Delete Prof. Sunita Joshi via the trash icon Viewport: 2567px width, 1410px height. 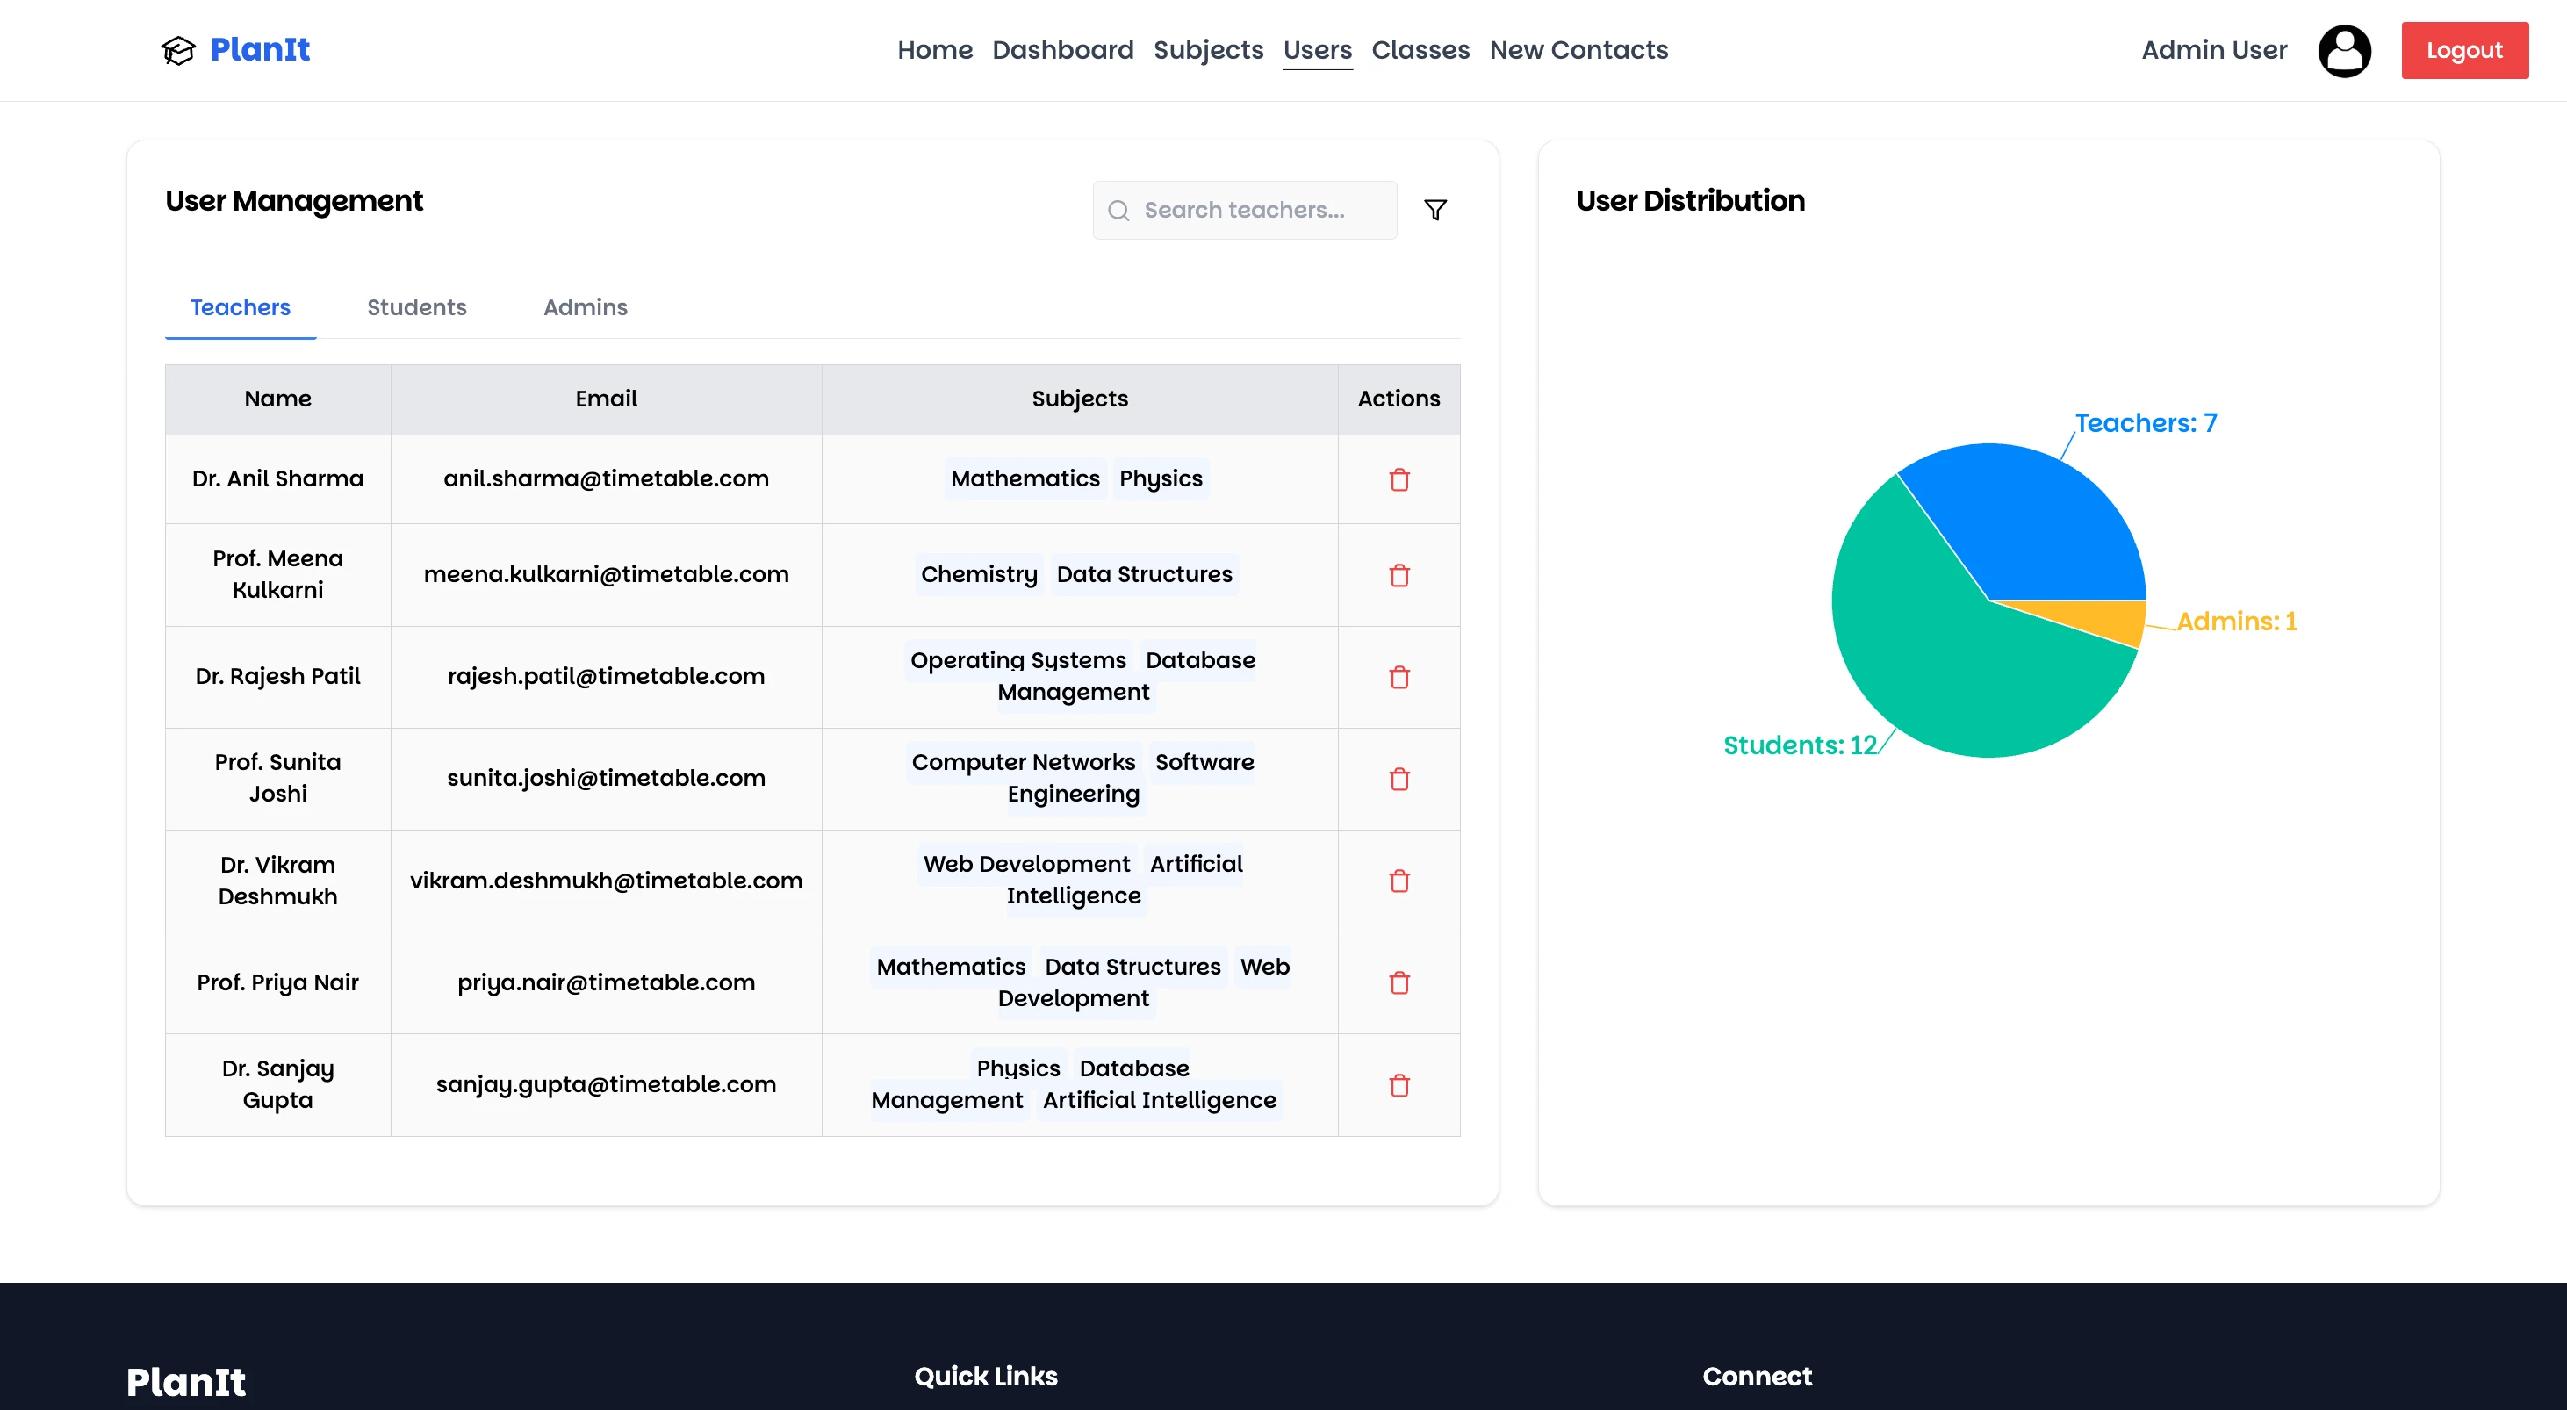click(1399, 778)
